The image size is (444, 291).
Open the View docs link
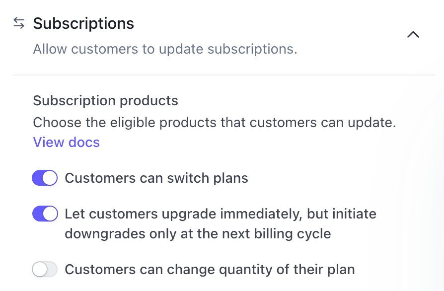(x=66, y=143)
